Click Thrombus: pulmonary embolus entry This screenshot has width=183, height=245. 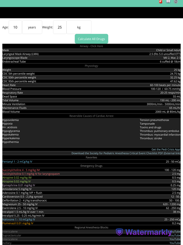[x=159, y=131]
